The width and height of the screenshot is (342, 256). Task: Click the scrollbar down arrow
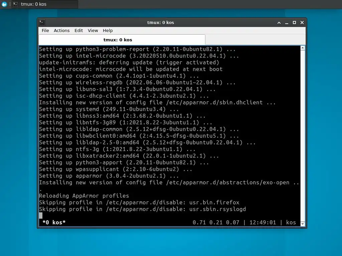tap(303, 224)
